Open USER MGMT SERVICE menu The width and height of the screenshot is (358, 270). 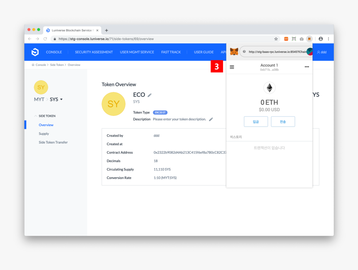click(137, 52)
